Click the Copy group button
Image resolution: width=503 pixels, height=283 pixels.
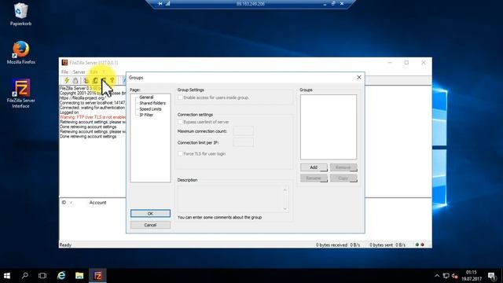pyautogui.click(x=343, y=178)
